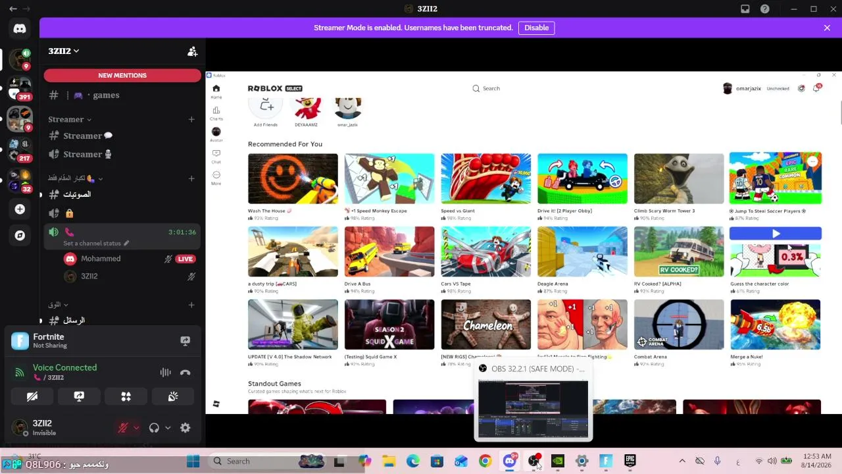Open Google Chrome from the taskbar
Viewport: 842px width, 474px height.
tap(485, 461)
